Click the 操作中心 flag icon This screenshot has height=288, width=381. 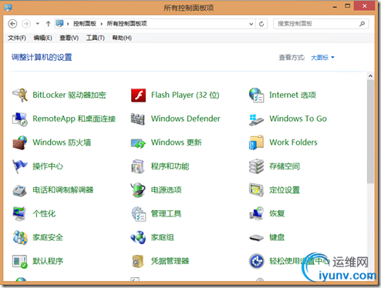pyautogui.click(x=20, y=166)
